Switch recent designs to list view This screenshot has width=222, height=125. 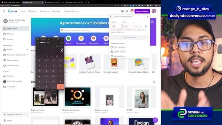(154, 82)
